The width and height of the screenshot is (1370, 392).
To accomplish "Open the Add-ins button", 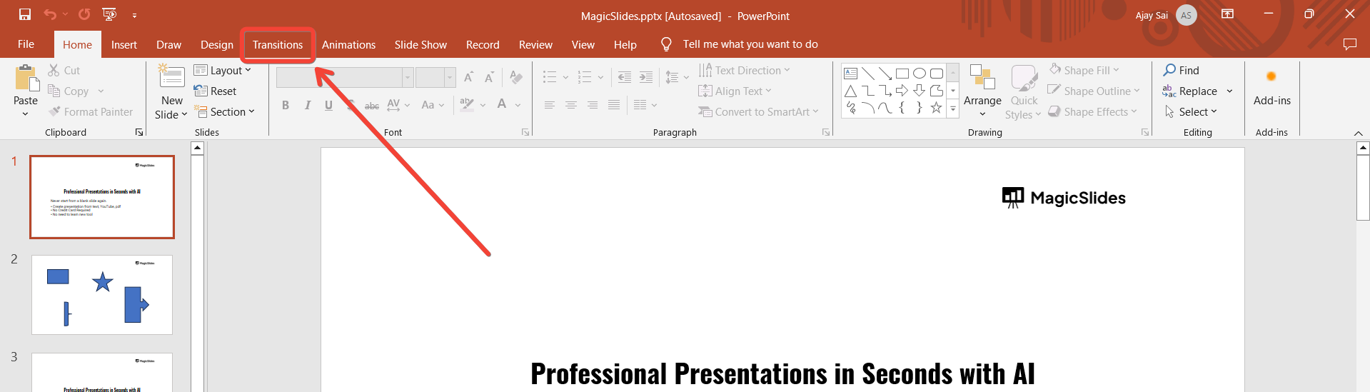I will point(1271,86).
